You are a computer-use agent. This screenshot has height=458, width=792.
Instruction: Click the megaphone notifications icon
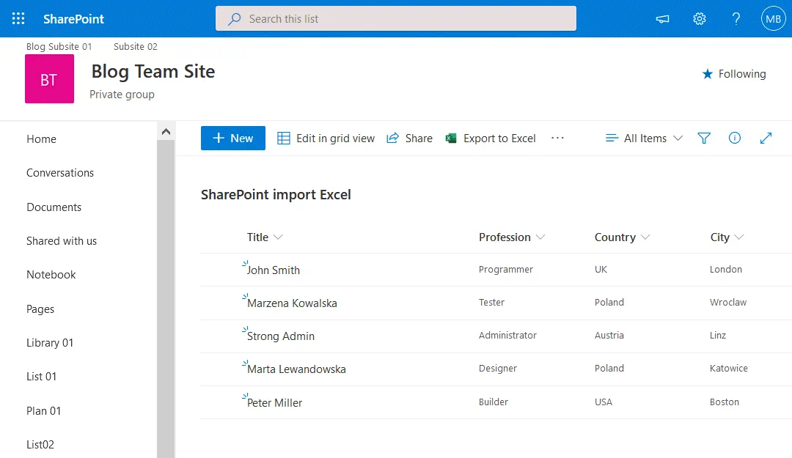coord(663,19)
